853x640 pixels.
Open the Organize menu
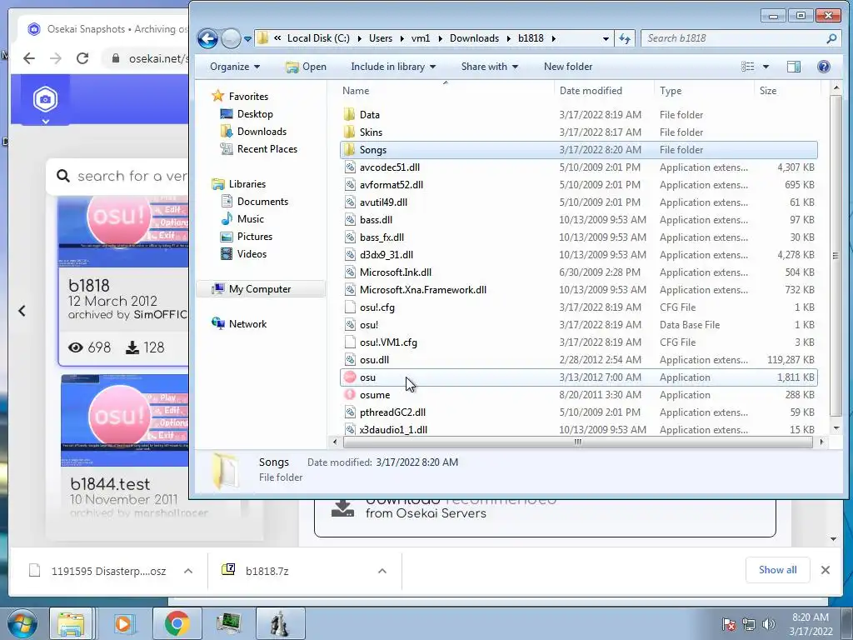pyautogui.click(x=235, y=67)
